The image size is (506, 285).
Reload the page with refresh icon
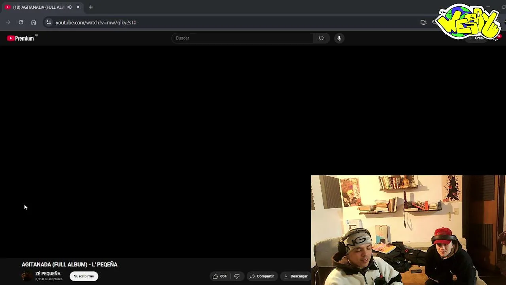21,22
